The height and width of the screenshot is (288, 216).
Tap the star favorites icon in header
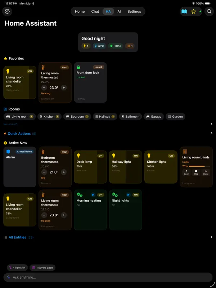click(x=193, y=12)
